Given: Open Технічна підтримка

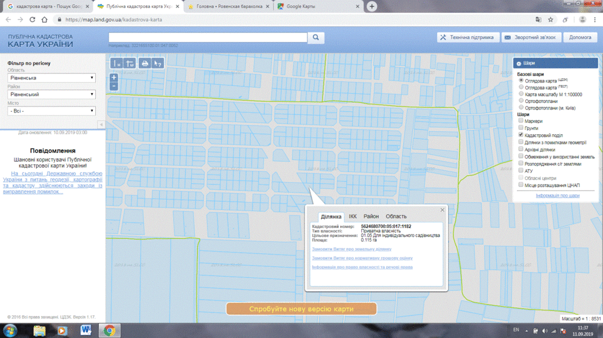Looking at the screenshot, I should pyautogui.click(x=468, y=37).
